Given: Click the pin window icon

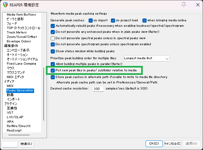Looking at the screenshot, I should tap(184, 5).
